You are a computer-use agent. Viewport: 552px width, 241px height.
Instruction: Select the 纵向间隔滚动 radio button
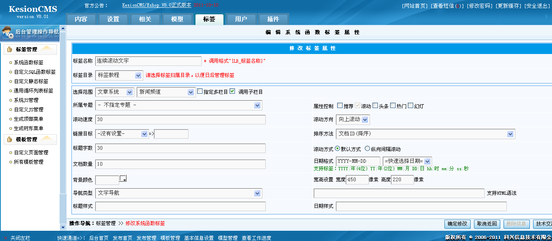pyautogui.click(x=368, y=149)
